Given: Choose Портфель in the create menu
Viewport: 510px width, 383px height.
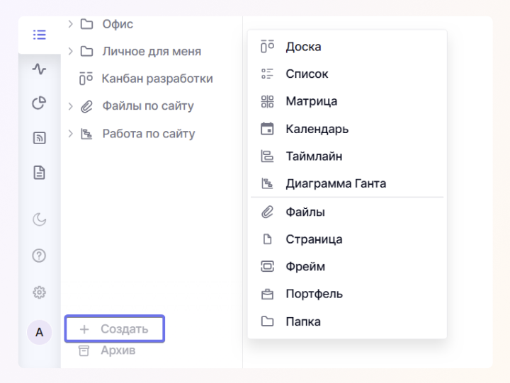Looking at the screenshot, I should 347,294.
